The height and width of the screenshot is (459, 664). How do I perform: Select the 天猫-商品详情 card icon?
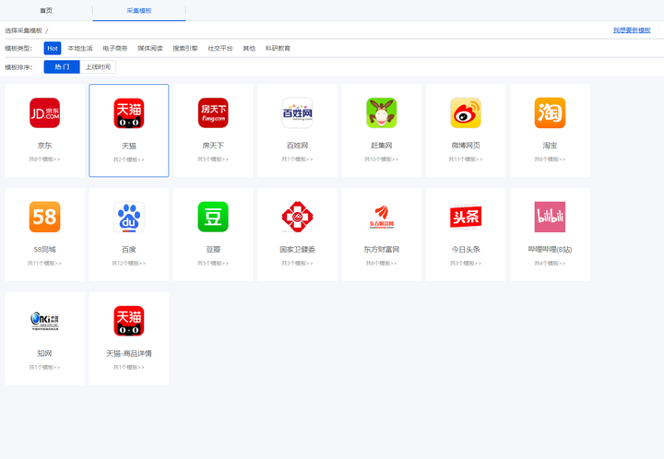129,321
